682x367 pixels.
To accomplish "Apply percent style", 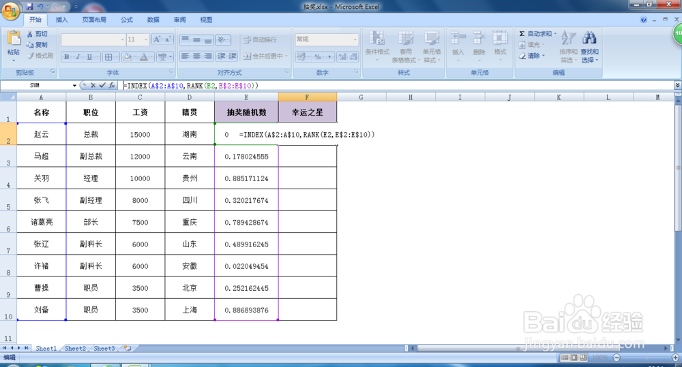I will point(318,57).
